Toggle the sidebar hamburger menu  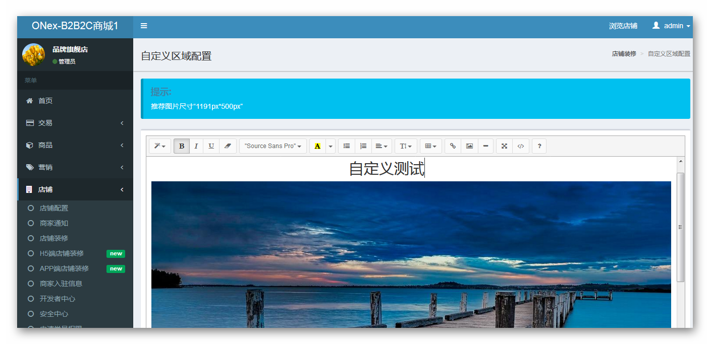144,26
